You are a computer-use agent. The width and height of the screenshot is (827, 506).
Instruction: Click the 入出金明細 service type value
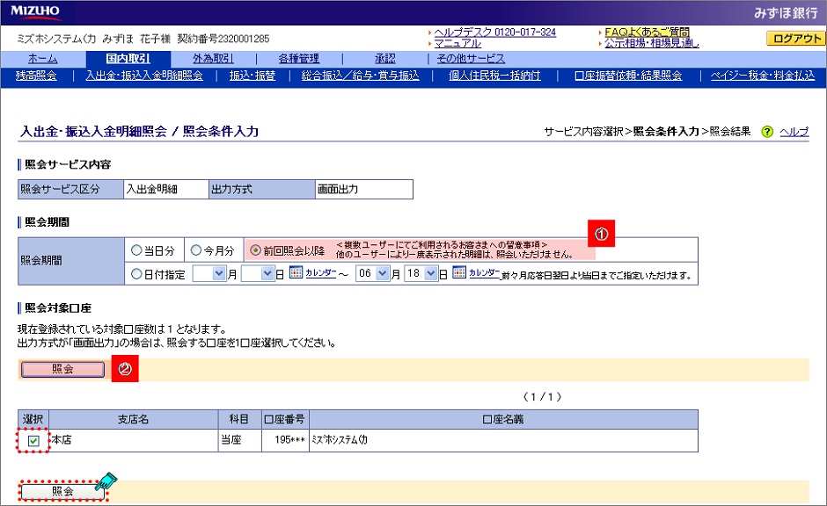point(166,189)
